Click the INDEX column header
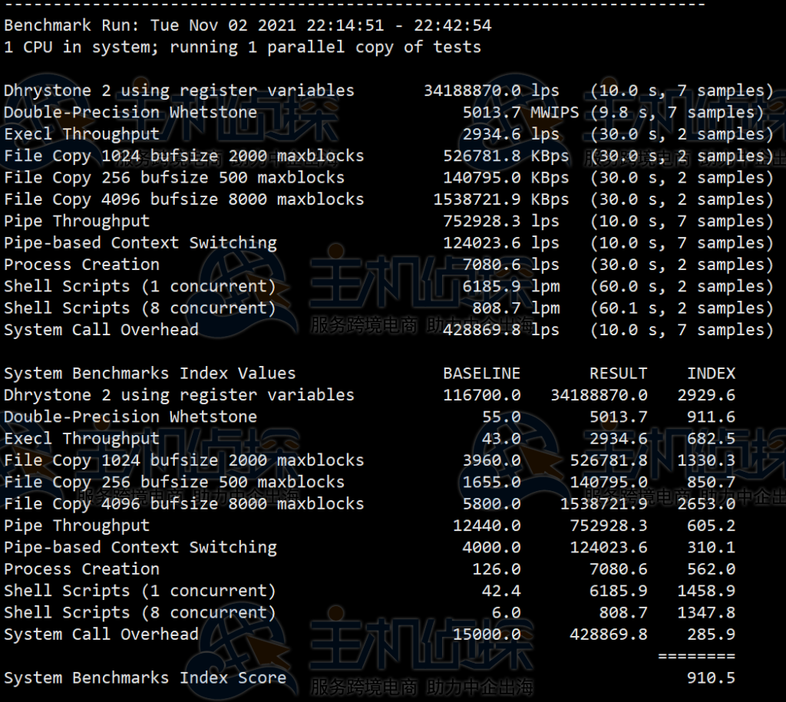Image resolution: width=786 pixels, height=702 pixels. tap(711, 374)
